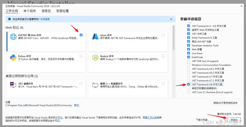Check 使用 C++ 的桌面开发 workload box
246x127 pixels.
pyautogui.click(x=163, y=84)
